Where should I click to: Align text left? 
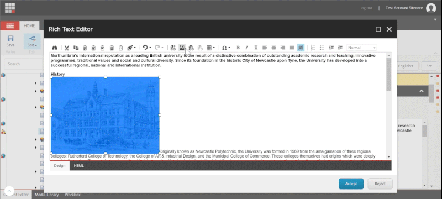click(x=265, y=48)
